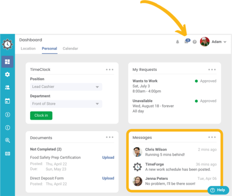Image resolution: width=232 pixels, height=196 pixels.
Task: Click the '36 mins ago' timestamp
Action: pos(206,164)
